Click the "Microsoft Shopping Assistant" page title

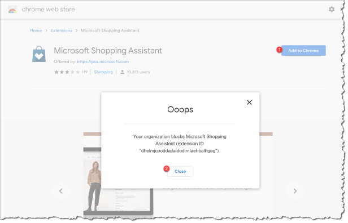pyautogui.click(x=108, y=51)
